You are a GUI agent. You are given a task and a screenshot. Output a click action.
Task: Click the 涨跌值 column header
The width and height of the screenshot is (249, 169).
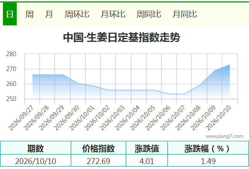click(147, 148)
